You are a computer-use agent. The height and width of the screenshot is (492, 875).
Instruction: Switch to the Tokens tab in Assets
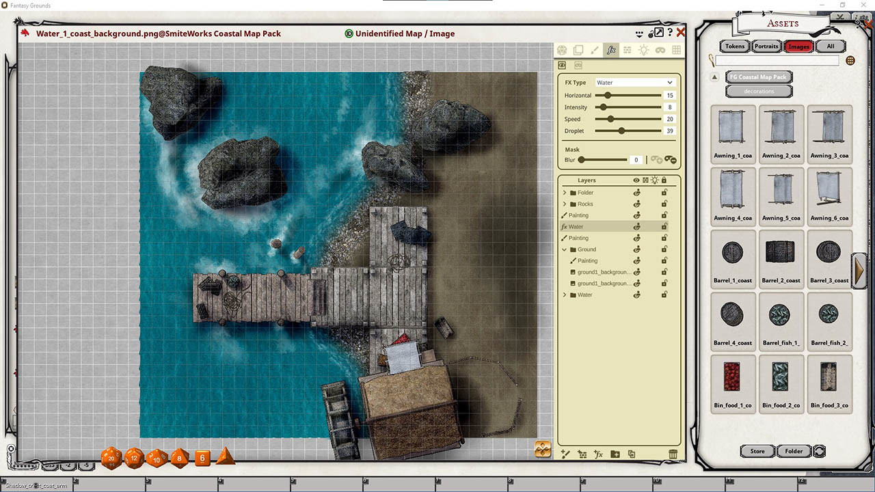[733, 46]
